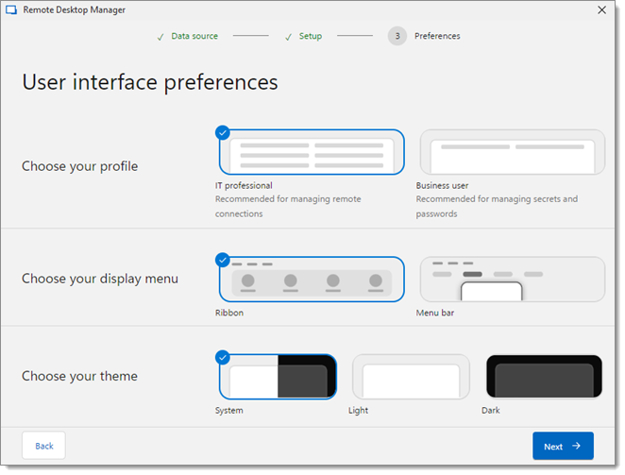Click the Remote Desktop Manager title icon

tap(11, 10)
